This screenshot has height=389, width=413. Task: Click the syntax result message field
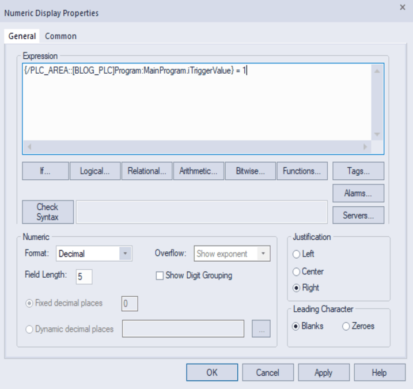tap(202, 212)
